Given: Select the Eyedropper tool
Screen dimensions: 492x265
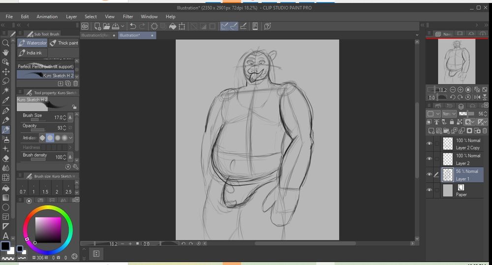Looking at the screenshot, I should [x=6, y=100].
